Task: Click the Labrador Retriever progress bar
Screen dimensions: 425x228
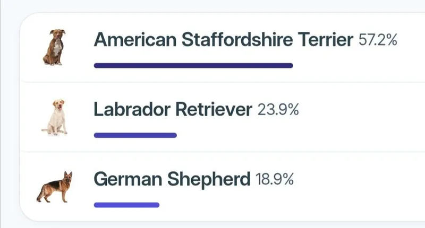Action: [x=135, y=135]
